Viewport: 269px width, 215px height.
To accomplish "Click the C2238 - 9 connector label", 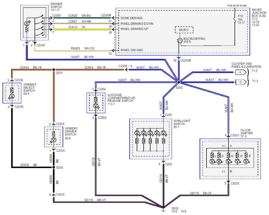I will click(x=125, y=66).
